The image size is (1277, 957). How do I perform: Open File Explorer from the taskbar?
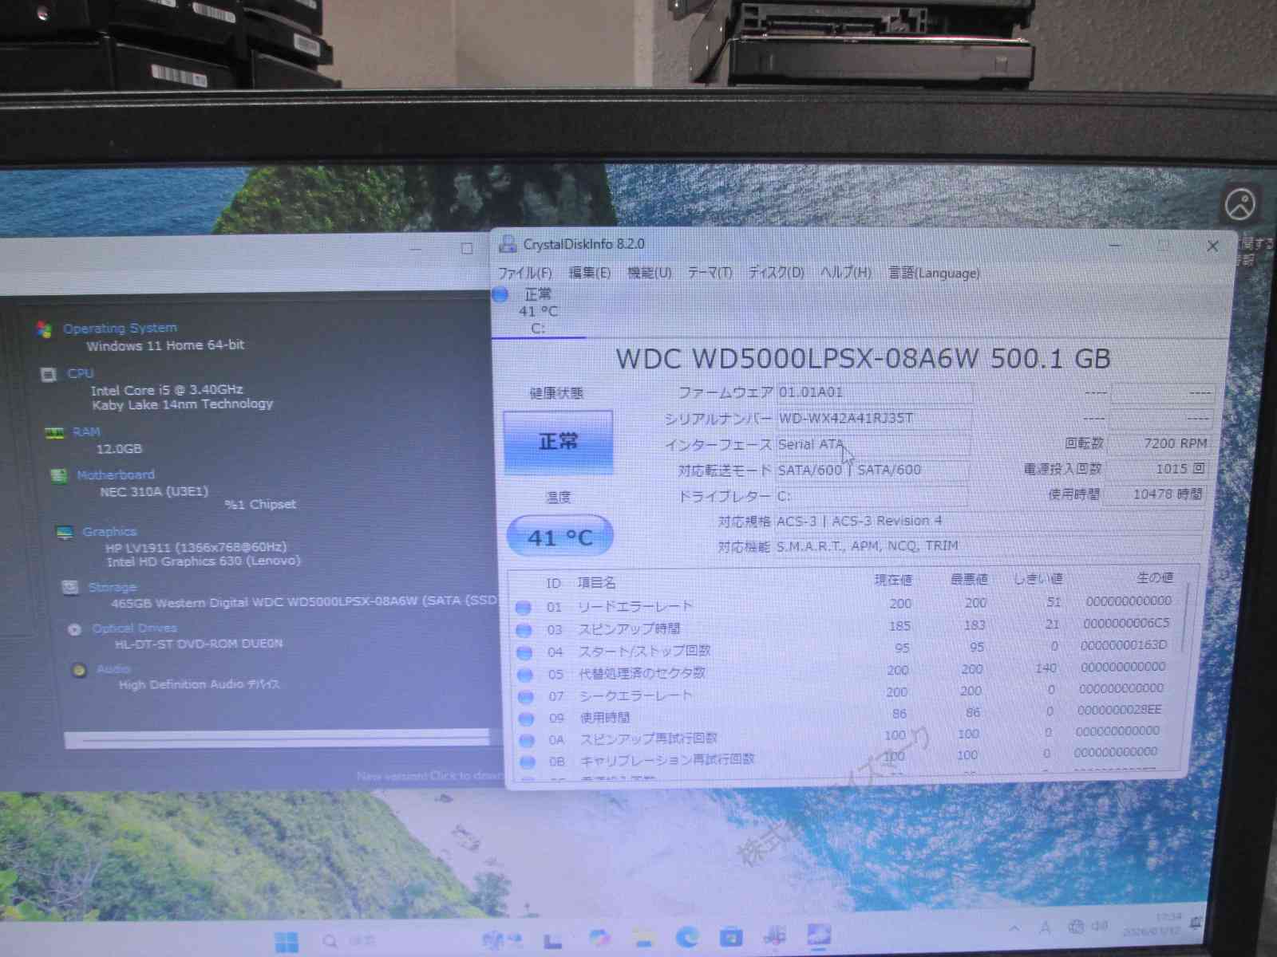(643, 939)
